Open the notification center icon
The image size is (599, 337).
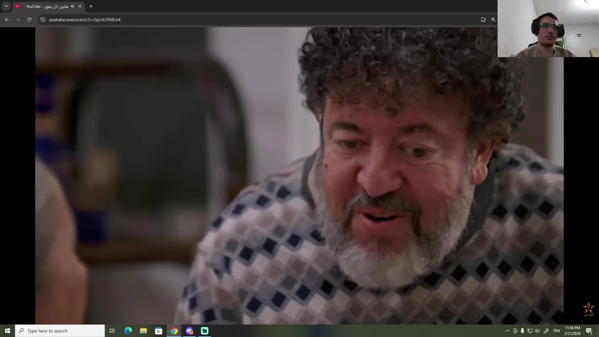click(589, 331)
